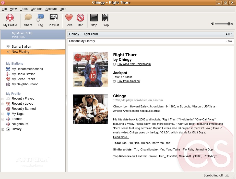Expand the Friends tree
Viewport: 236px width, 179px height.
3,119
